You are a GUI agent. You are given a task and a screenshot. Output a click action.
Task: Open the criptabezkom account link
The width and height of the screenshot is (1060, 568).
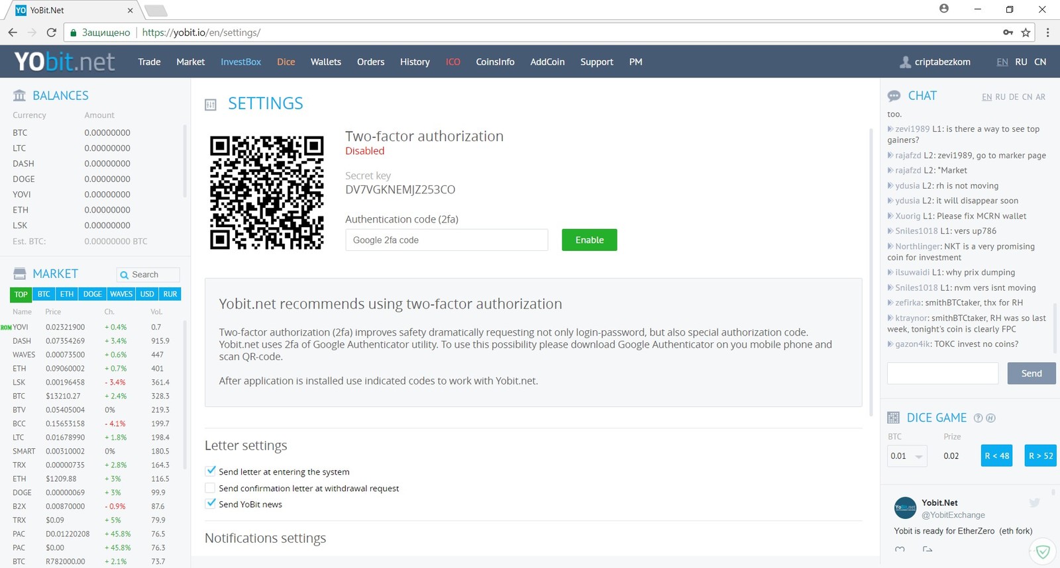pyautogui.click(x=942, y=62)
